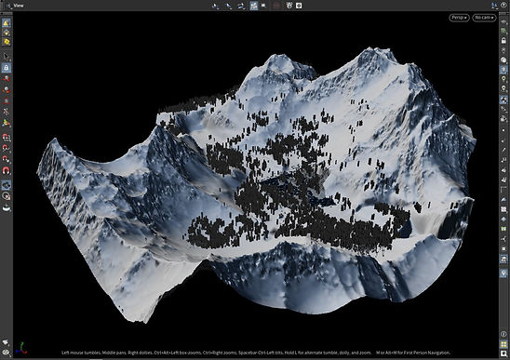Screen dimensions: 510x360
Task: Click the dark red circle icon in top toolbar
Action: pos(276,6)
